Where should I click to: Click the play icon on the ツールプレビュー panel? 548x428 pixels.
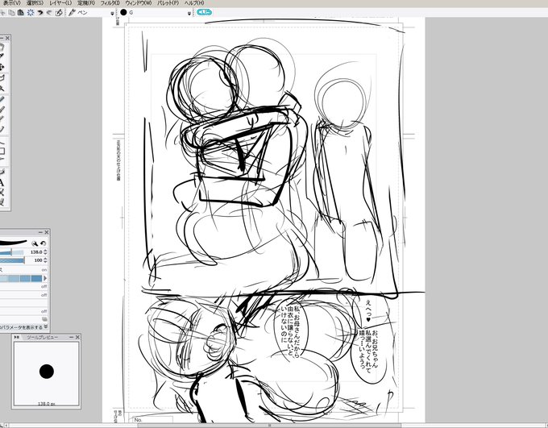click(x=16, y=338)
